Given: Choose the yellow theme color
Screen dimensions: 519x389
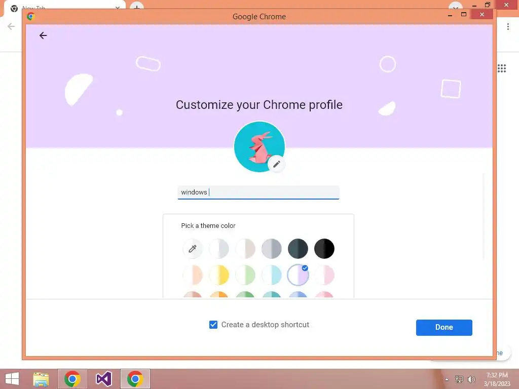Looking at the screenshot, I should (219, 275).
